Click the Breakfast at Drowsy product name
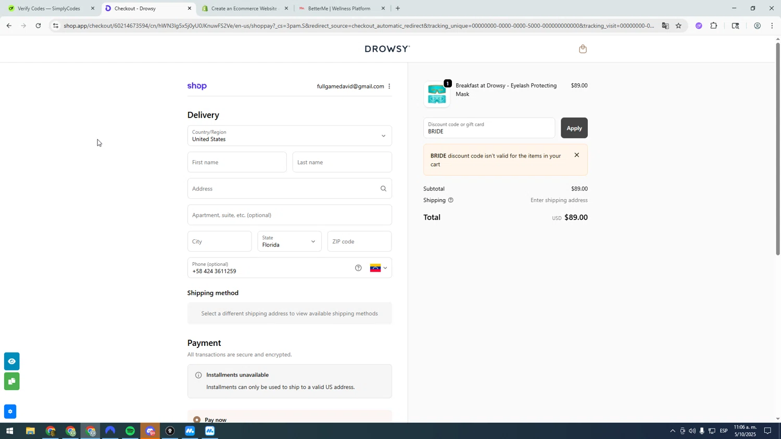 coord(506,90)
